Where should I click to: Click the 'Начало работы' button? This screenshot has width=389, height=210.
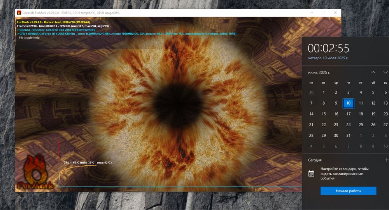pos(348,191)
